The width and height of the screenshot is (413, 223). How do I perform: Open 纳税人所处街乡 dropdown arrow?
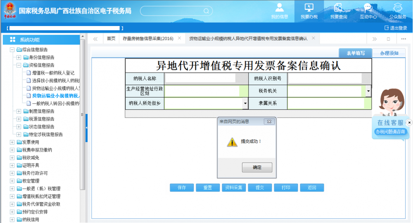coord(245,103)
